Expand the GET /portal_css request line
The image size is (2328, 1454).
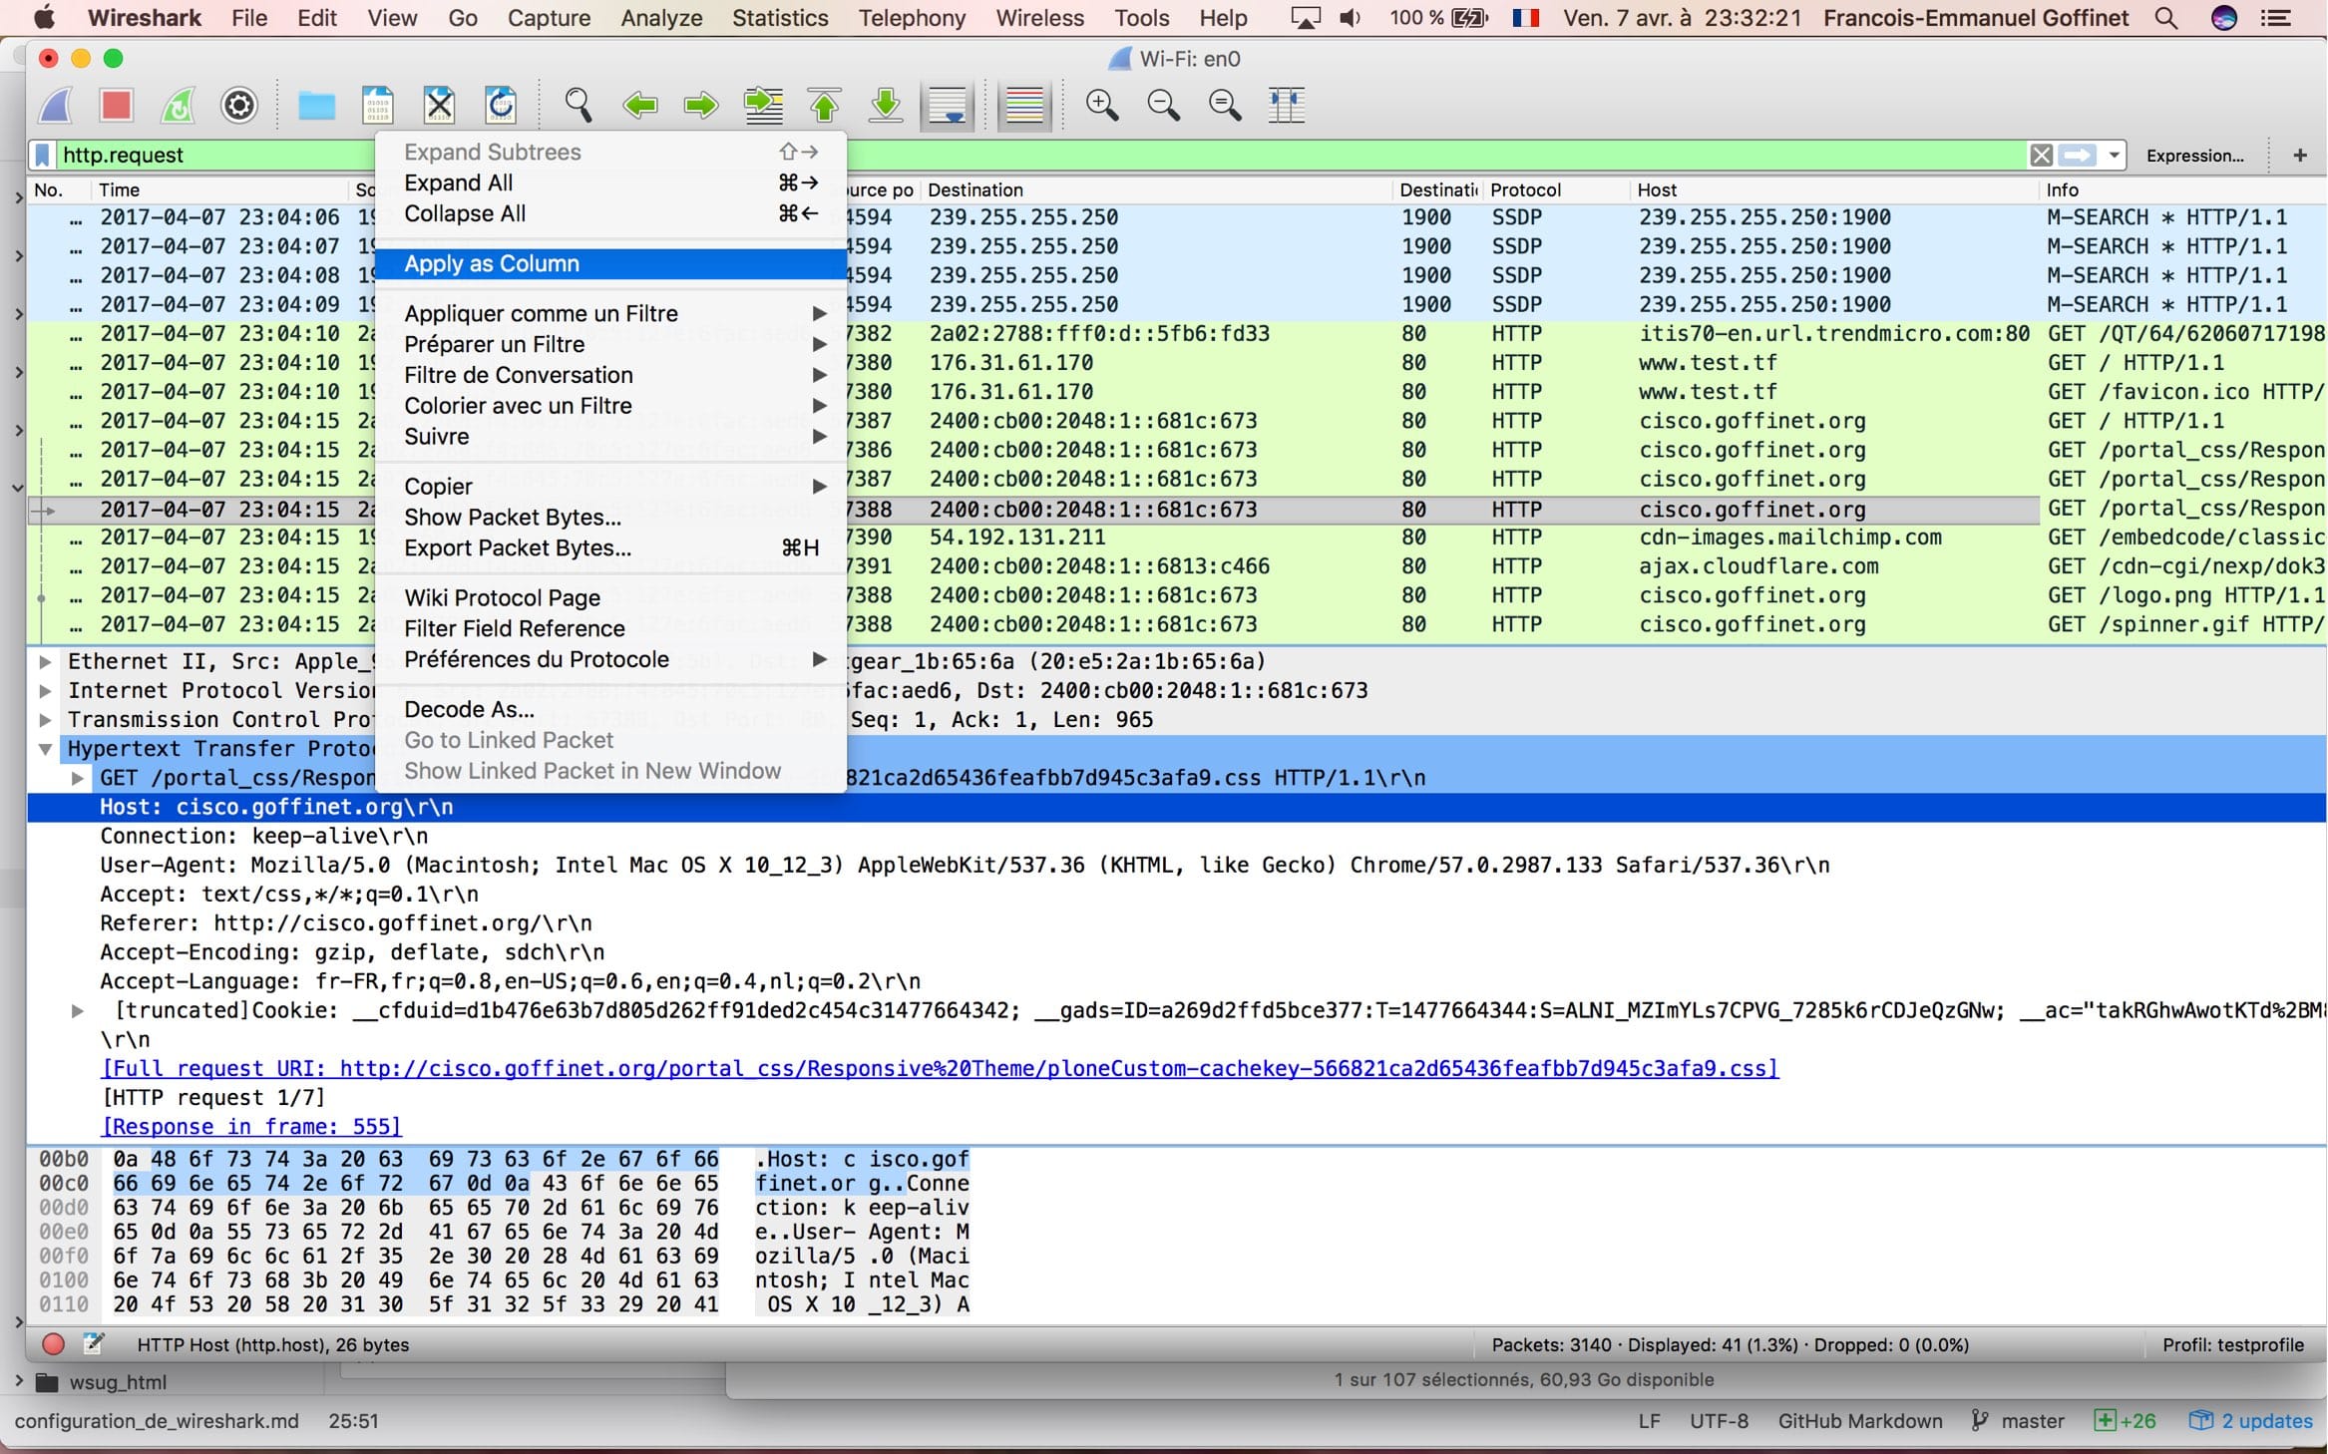click(77, 778)
